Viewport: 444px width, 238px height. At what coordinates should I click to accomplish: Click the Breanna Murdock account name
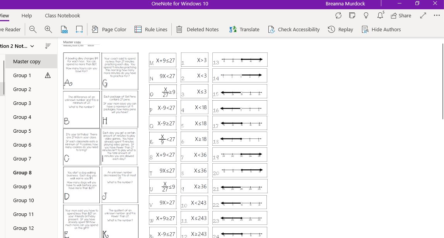345,4
